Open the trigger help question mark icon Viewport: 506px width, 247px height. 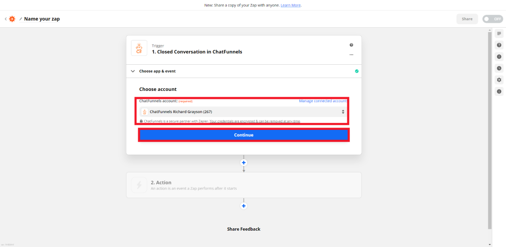(351, 45)
